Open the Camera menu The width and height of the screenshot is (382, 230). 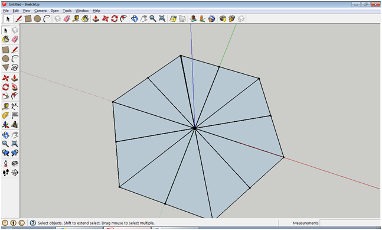(x=40, y=11)
